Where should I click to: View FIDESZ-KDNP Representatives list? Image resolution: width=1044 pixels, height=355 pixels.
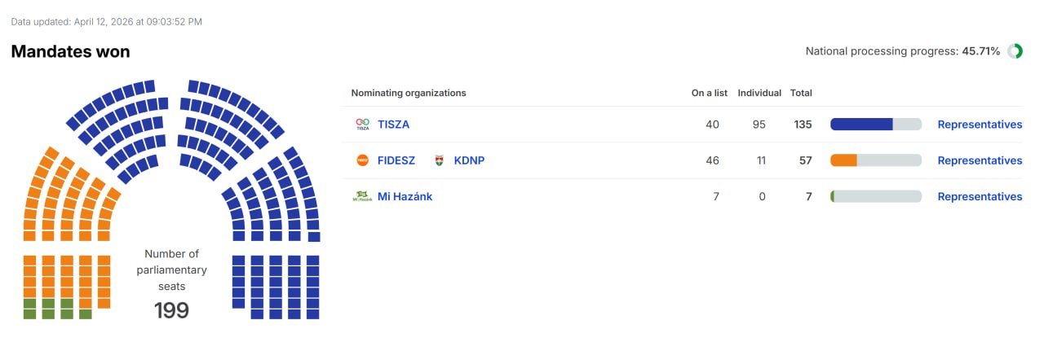click(980, 160)
